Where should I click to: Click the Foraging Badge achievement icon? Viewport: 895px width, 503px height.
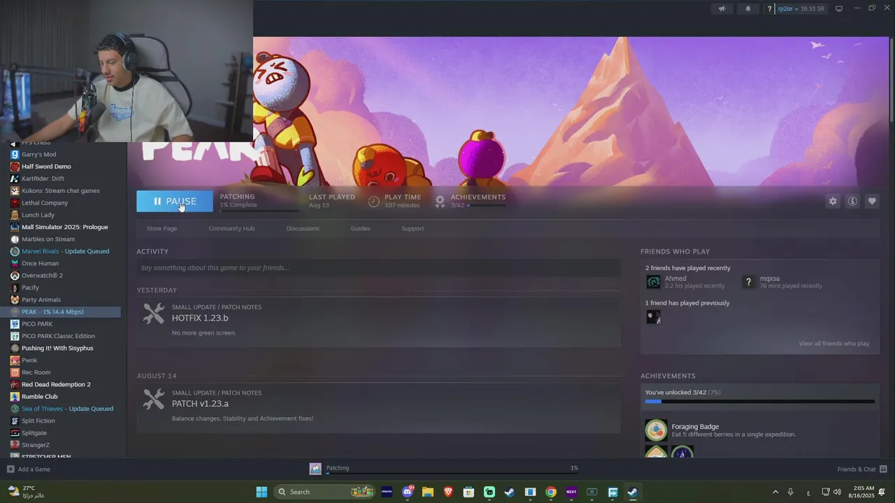(x=656, y=430)
